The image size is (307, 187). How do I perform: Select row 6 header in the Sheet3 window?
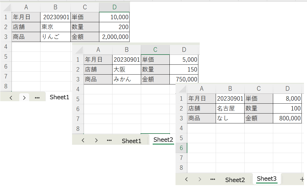181,148
